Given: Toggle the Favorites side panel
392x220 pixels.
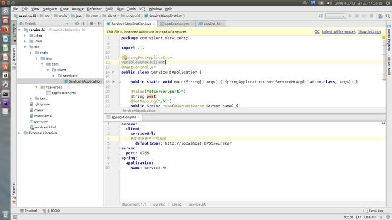Looking at the screenshot, I should pos(14,193).
